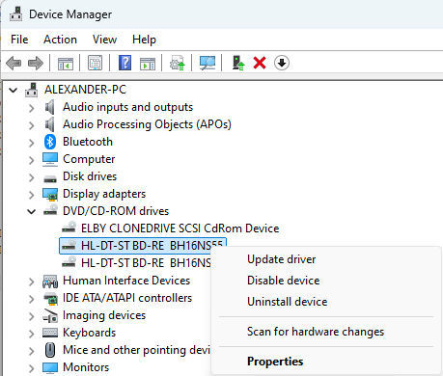Select the ALEXANDER-PC label
Image resolution: width=443 pixels, height=376 pixels.
pyautogui.click(x=85, y=90)
